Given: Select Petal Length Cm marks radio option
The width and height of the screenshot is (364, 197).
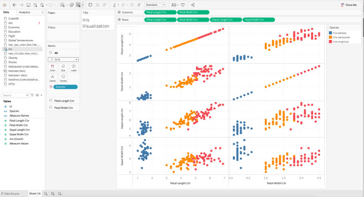Looking at the screenshot, I should (x=51, y=100).
